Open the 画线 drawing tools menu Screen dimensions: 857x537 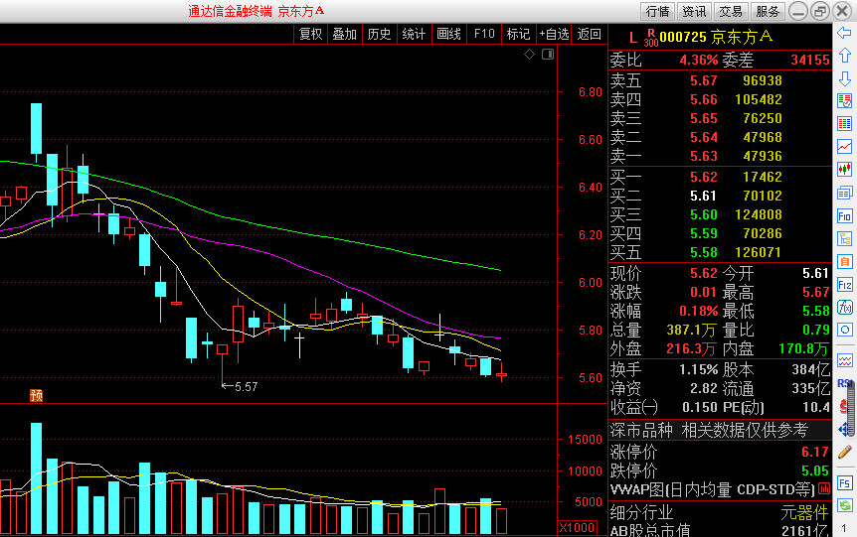click(x=448, y=34)
